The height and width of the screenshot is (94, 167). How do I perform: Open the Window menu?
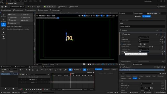point(15,1)
